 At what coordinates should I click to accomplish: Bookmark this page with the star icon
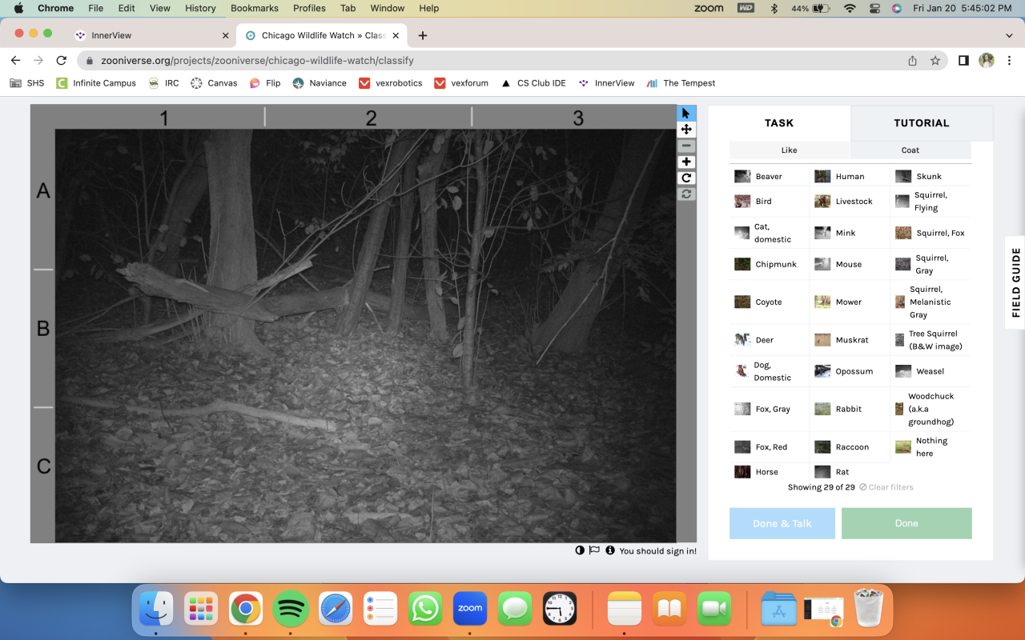(x=935, y=61)
